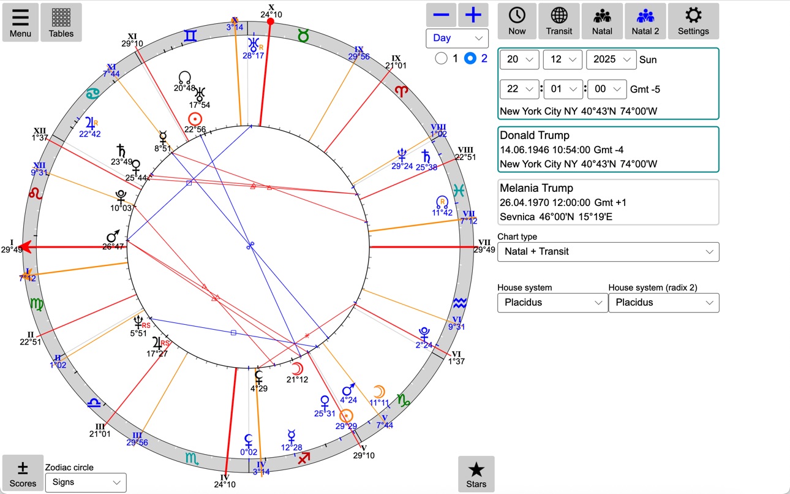790x494 pixels.
Task: Click transit Jupiter glyph at 22°42
Action: [x=91, y=122]
